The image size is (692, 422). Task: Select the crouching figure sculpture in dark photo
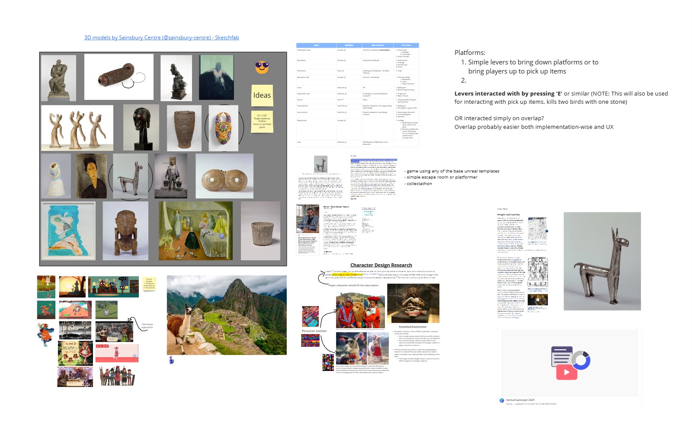(413, 303)
